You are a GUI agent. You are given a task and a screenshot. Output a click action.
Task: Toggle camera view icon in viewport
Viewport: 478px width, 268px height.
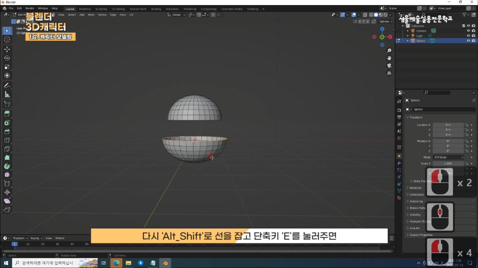(x=389, y=66)
